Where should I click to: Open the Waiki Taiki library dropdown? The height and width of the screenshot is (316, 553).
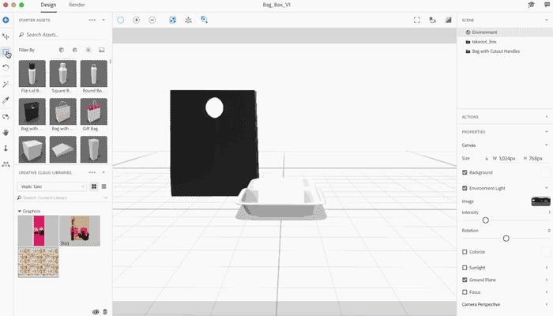click(x=51, y=186)
